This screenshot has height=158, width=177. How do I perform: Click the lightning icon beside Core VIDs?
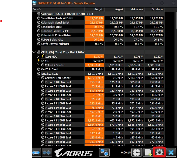tap(42, 56)
